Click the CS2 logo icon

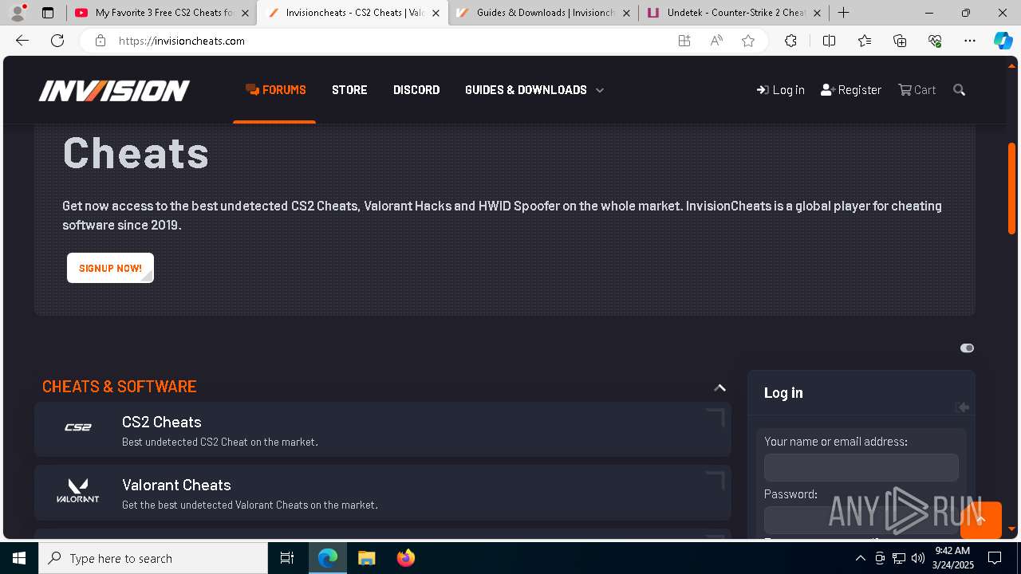point(78,427)
